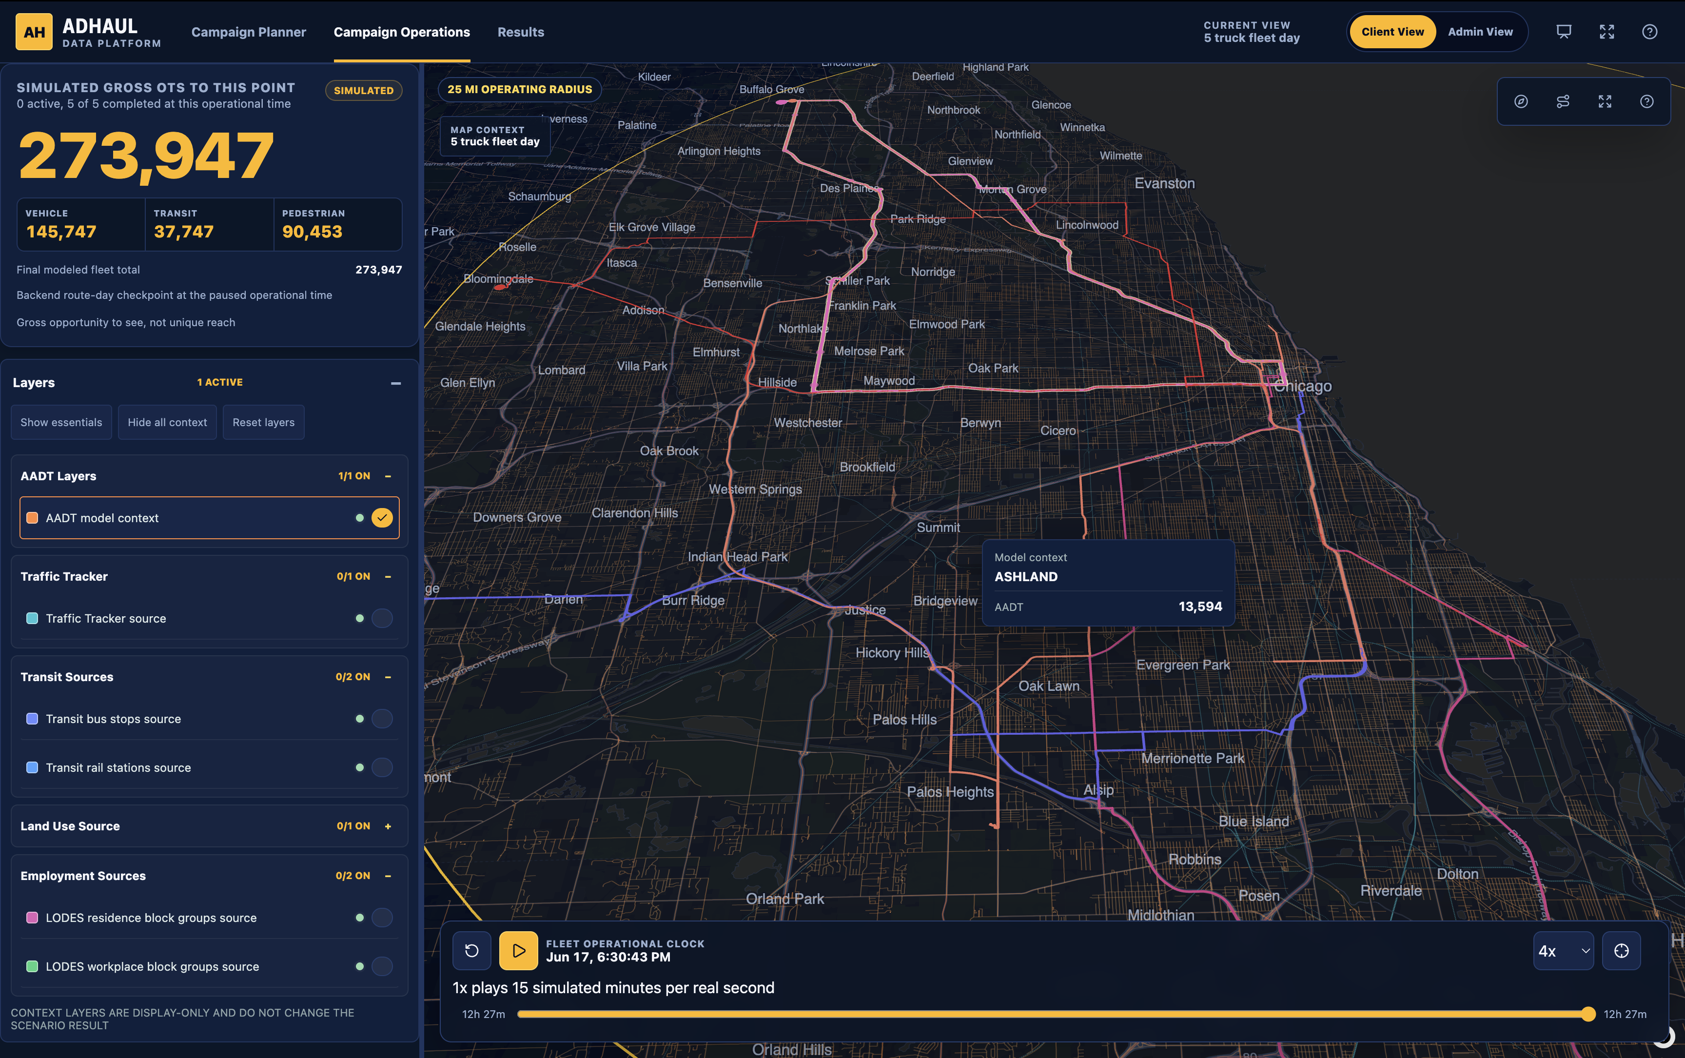Open the feedback chat icon in header

pyautogui.click(x=1563, y=32)
